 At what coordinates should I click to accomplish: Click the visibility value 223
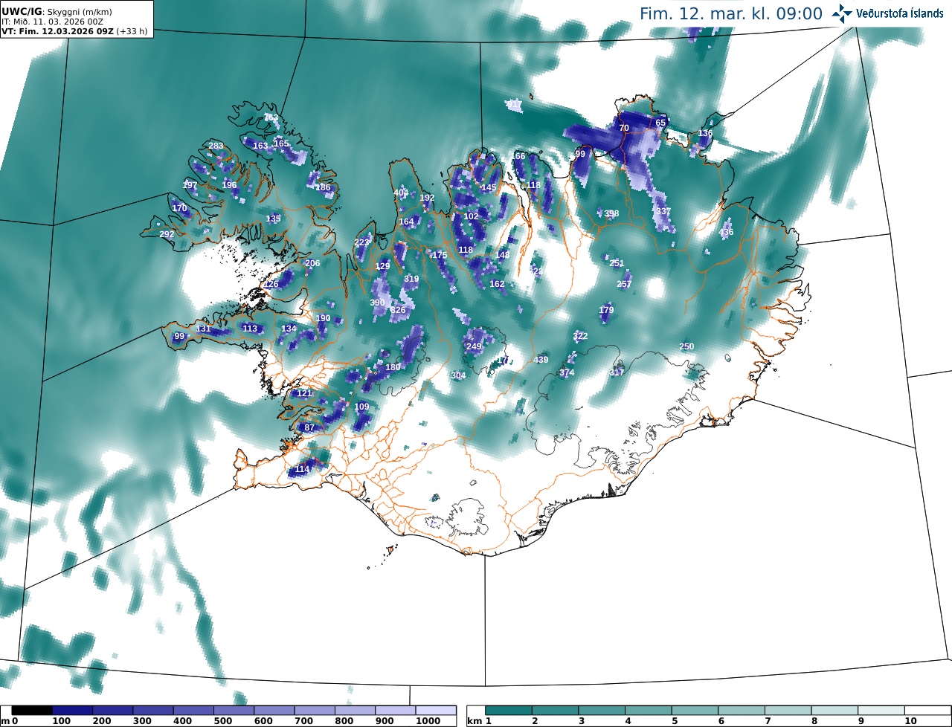click(x=361, y=242)
